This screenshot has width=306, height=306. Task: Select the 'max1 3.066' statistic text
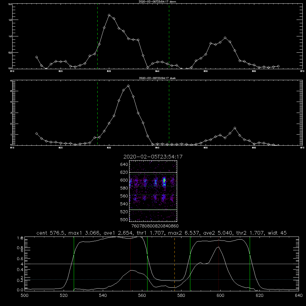(84, 233)
